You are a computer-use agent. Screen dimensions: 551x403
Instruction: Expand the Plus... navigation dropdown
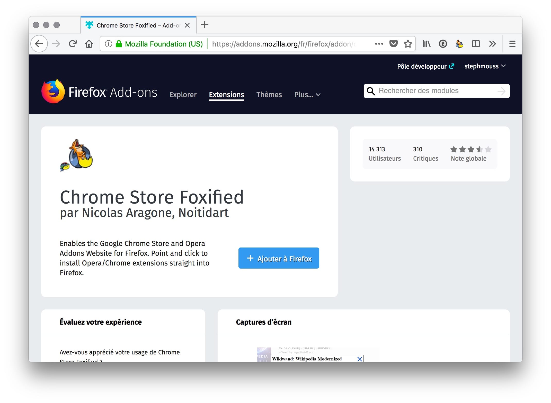[x=307, y=95]
